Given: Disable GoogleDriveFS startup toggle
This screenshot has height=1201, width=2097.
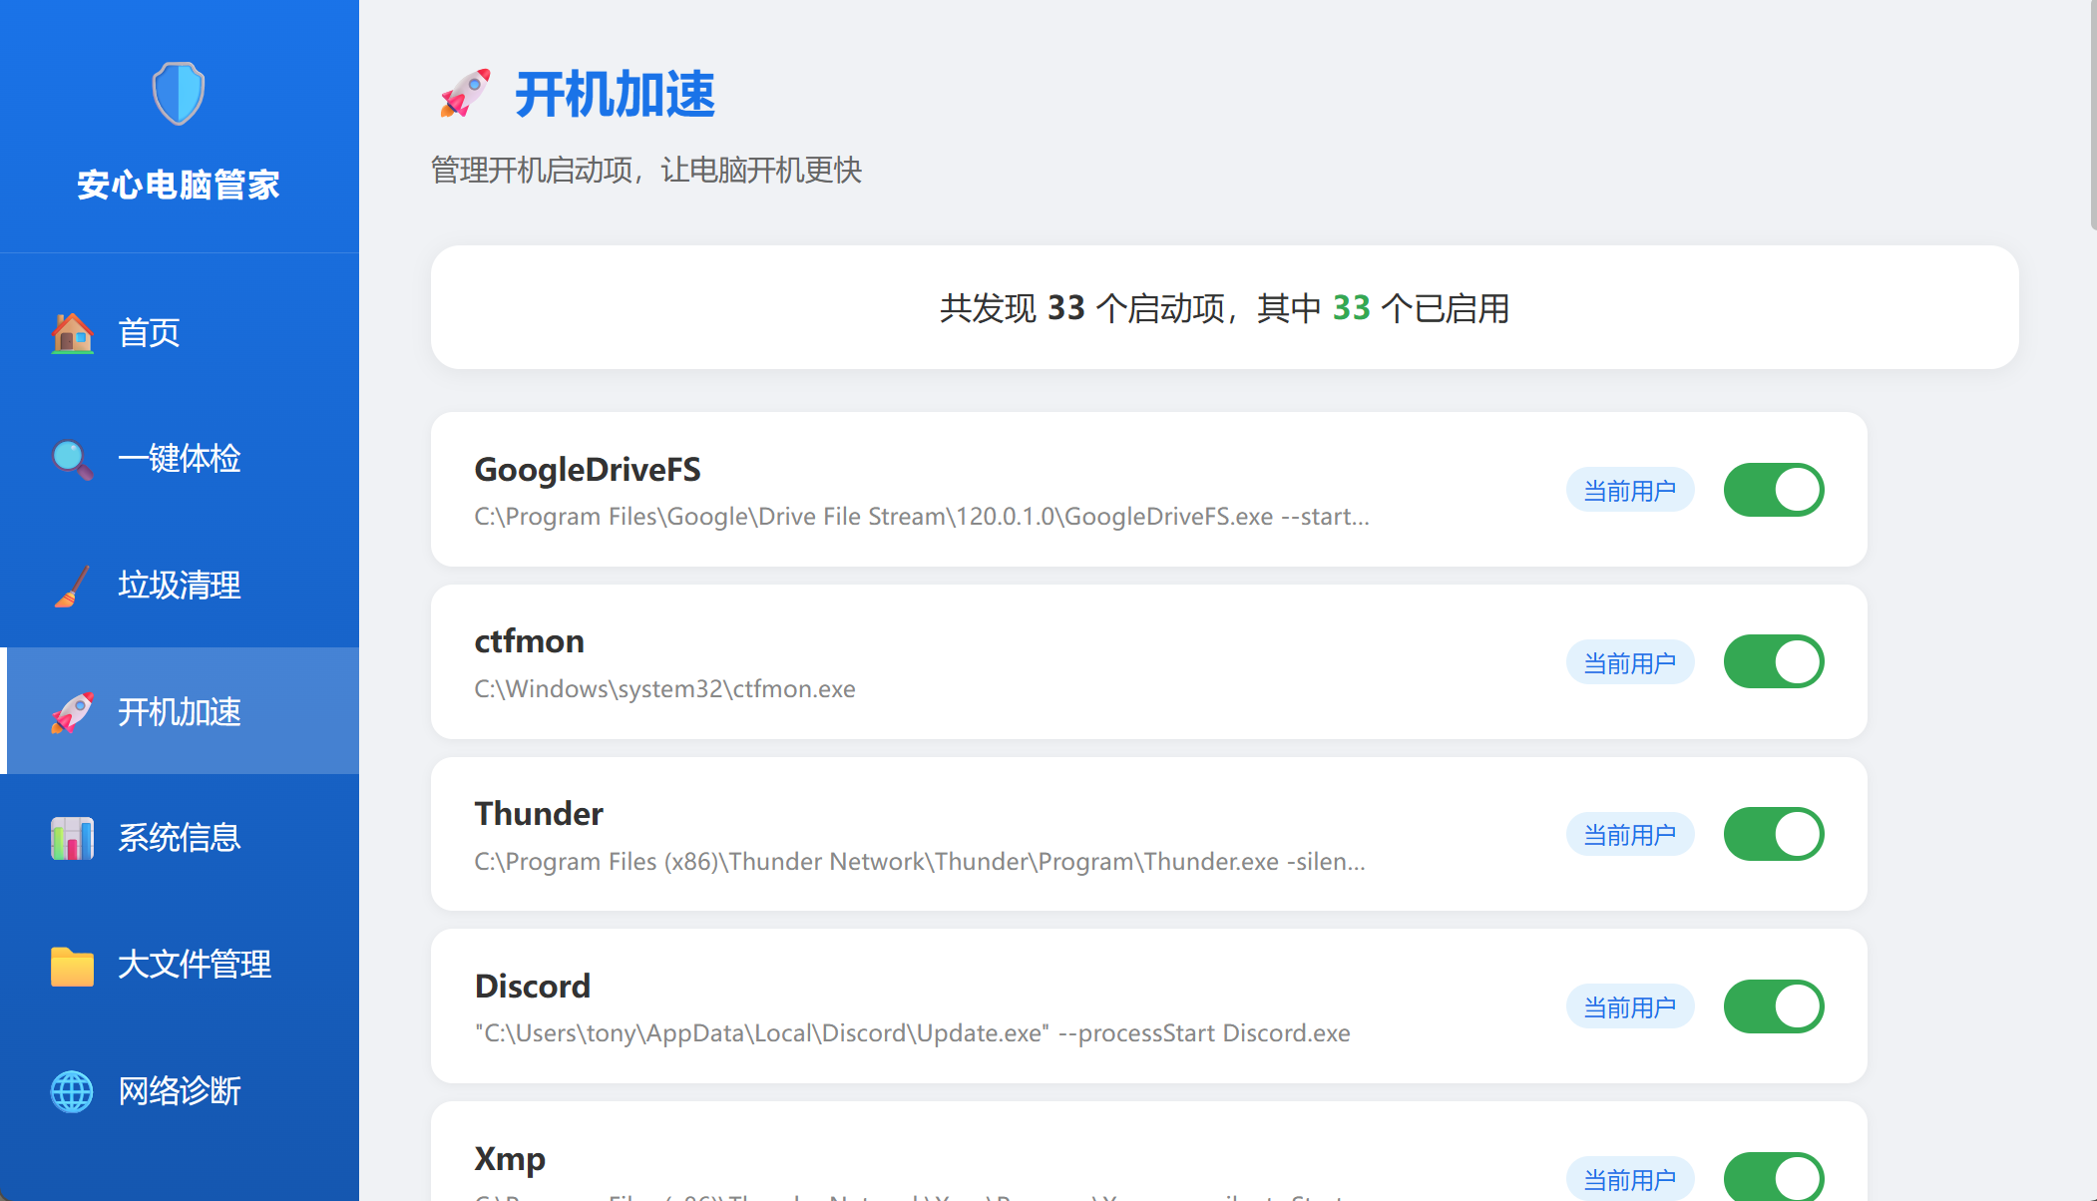Looking at the screenshot, I should [1773, 490].
